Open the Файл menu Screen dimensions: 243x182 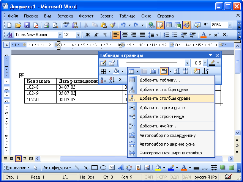click(x=13, y=16)
